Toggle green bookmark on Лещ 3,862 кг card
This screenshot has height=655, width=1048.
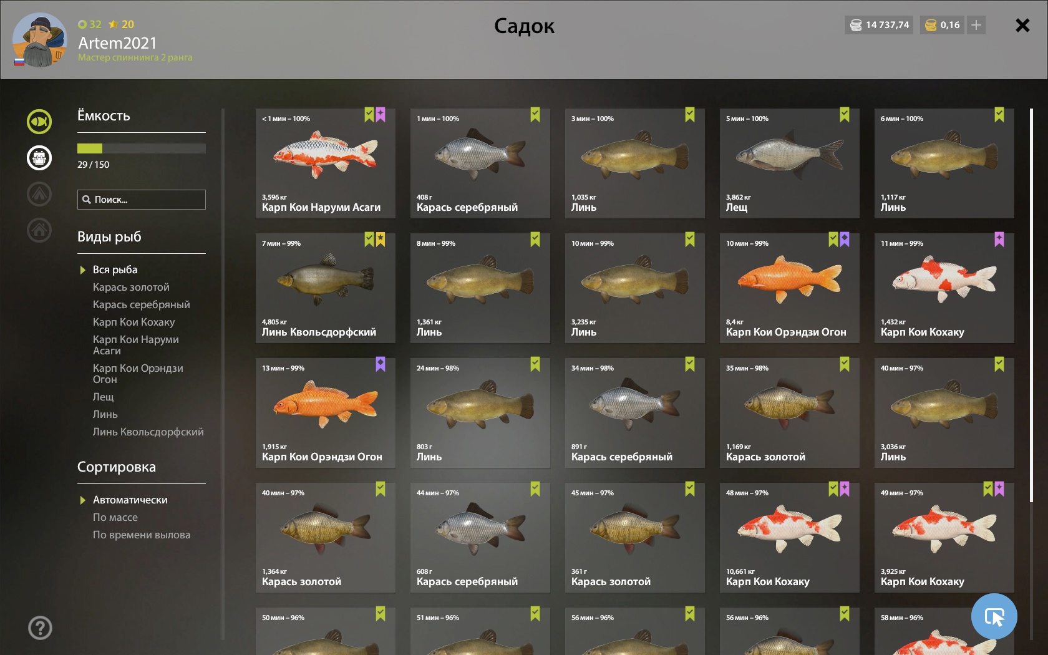point(845,115)
